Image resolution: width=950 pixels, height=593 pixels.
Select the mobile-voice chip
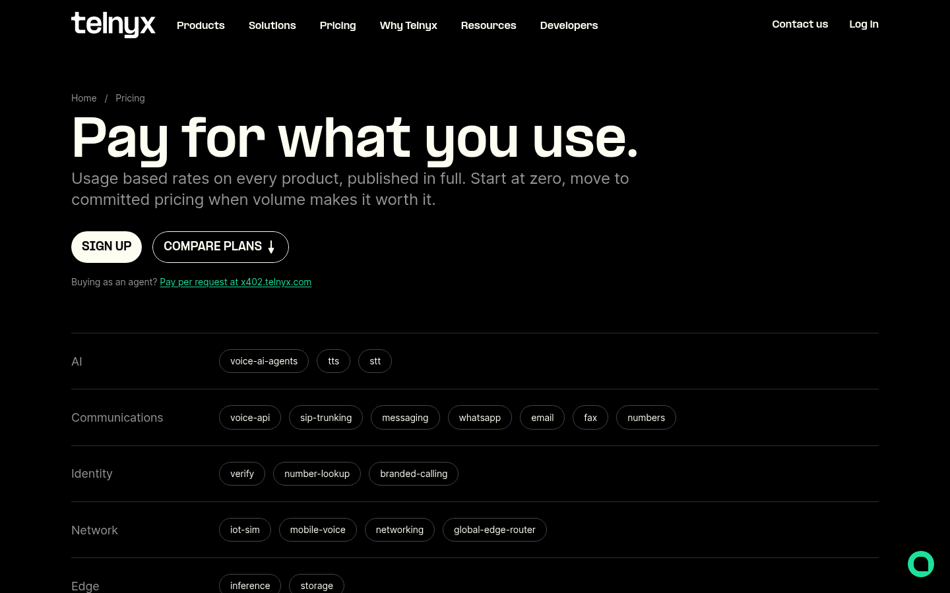tap(318, 530)
